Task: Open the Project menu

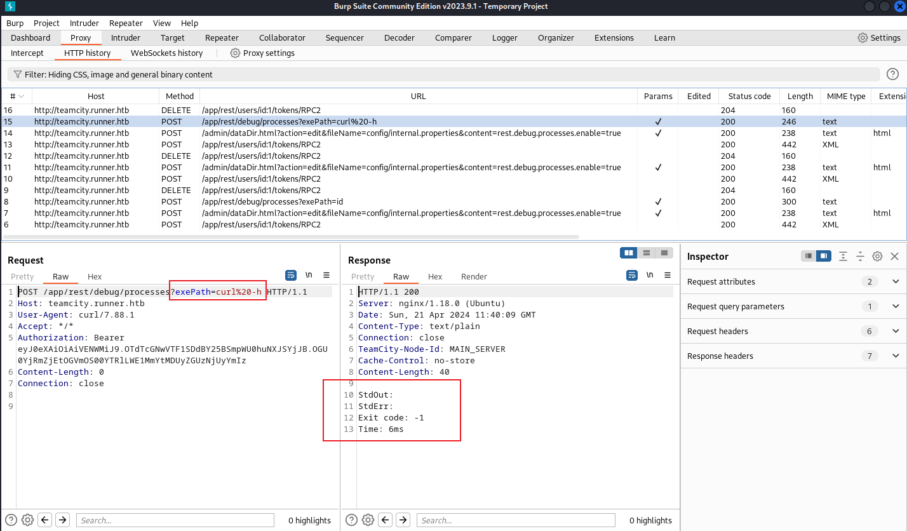Action: [46, 23]
